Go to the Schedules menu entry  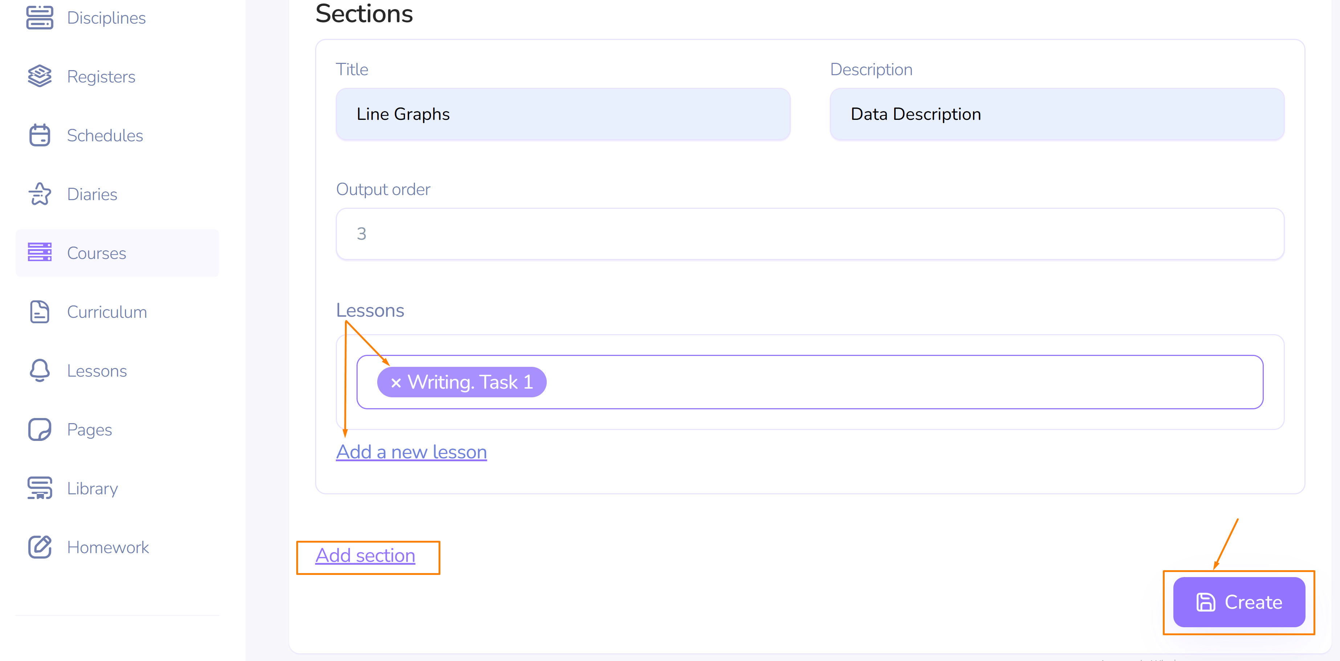point(105,135)
